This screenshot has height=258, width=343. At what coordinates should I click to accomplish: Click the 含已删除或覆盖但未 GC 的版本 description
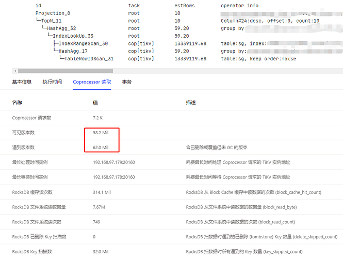[217, 147]
